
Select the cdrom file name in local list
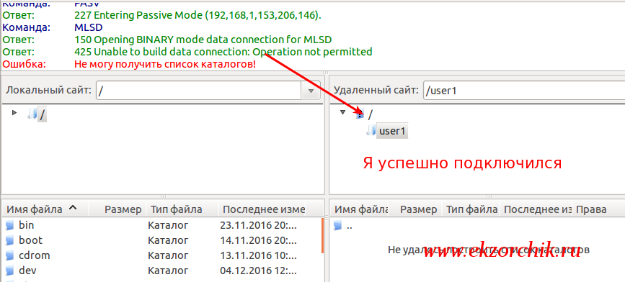click(x=35, y=255)
